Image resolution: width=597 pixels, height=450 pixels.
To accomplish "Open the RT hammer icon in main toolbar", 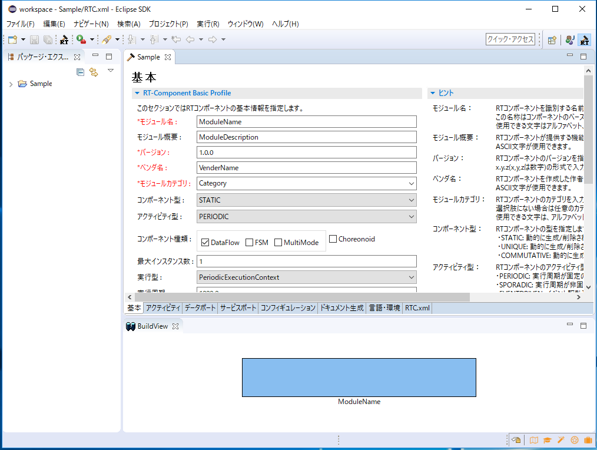I will click(x=64, y=39).
